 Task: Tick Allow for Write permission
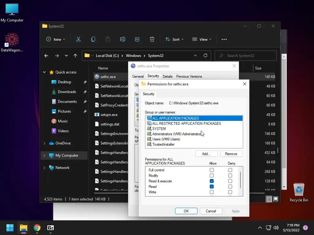pos(212,192)
